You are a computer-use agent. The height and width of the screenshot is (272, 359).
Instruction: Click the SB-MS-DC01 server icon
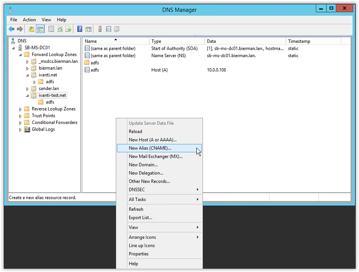point(20,48)
